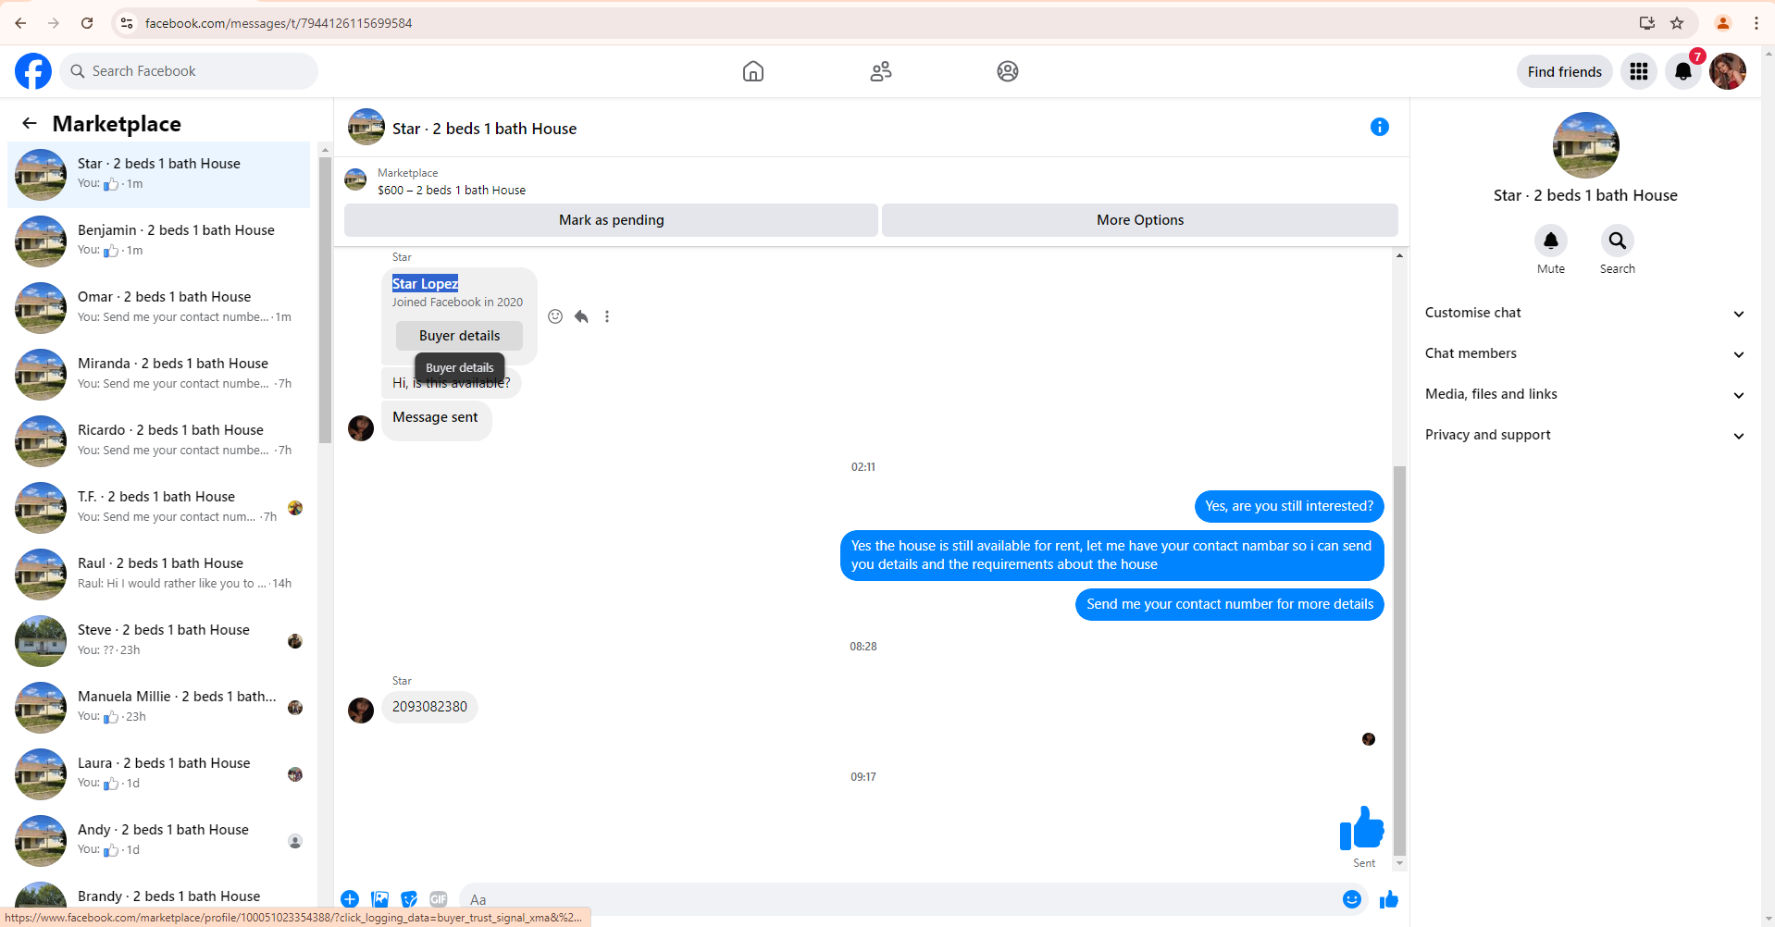
Task: Open the Facebook logo home link
Action: (33, 71)
